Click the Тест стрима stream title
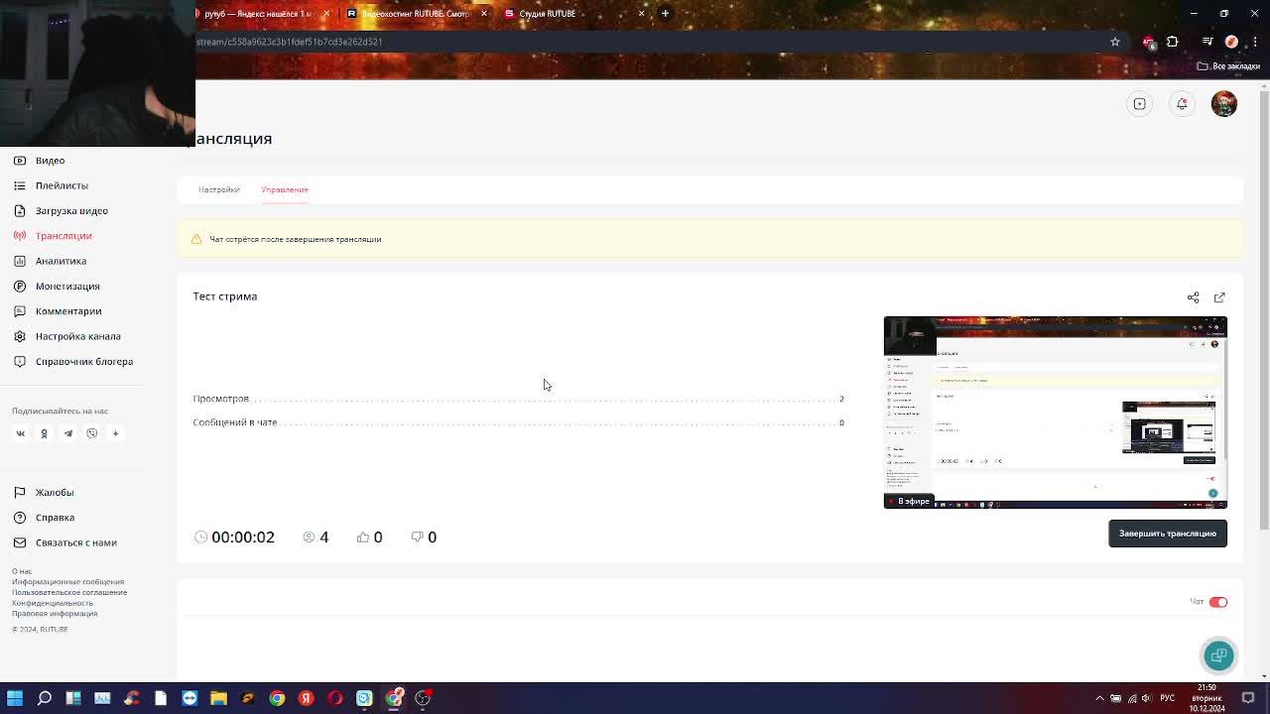The height and width of the screenshot is (714, 1270). coord(225,297)
